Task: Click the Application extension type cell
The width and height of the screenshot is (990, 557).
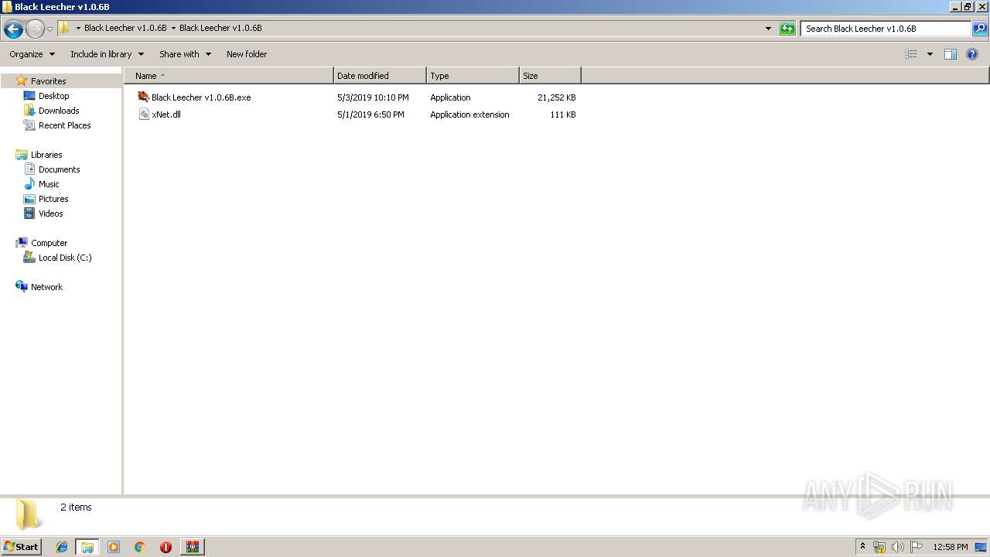Action: (x=469, y=114)
